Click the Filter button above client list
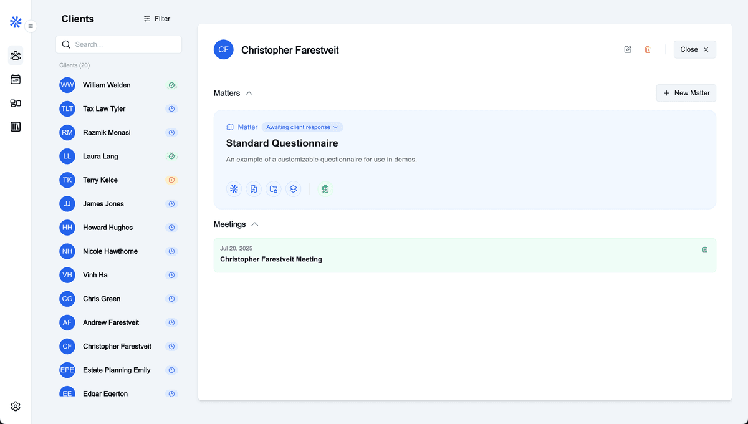The width and height of the screenshot is (748, 424). pos(156,19)
